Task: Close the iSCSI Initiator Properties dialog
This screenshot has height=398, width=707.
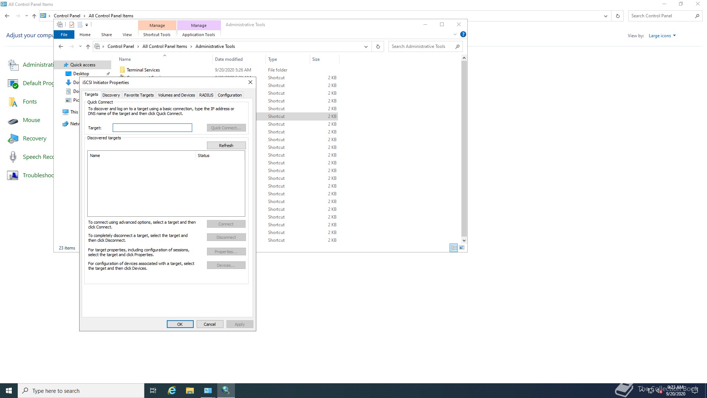Action: (250, 82)
